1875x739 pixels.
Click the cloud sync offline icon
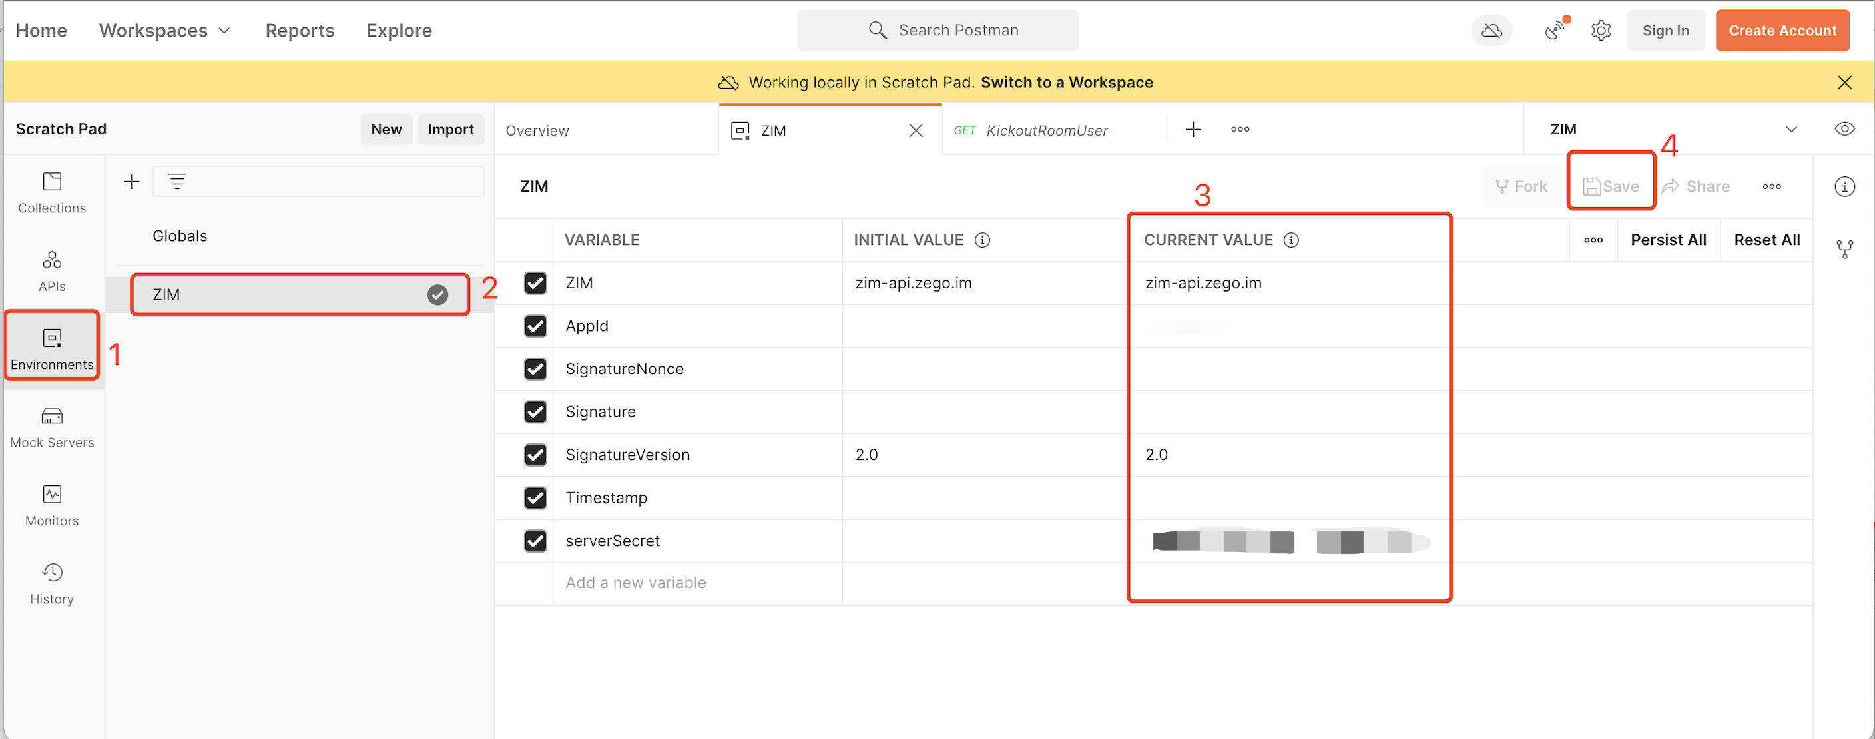[1491, 31]
